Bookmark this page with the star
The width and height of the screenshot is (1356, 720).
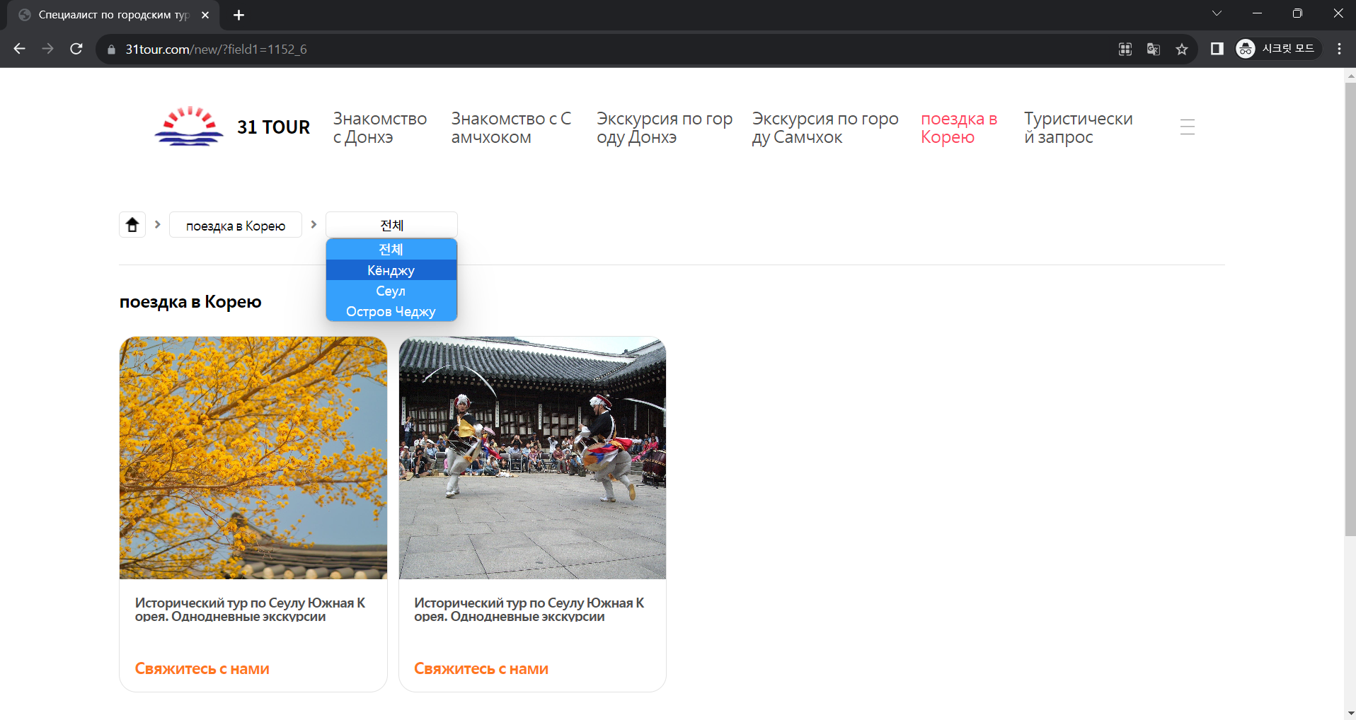1182,49
